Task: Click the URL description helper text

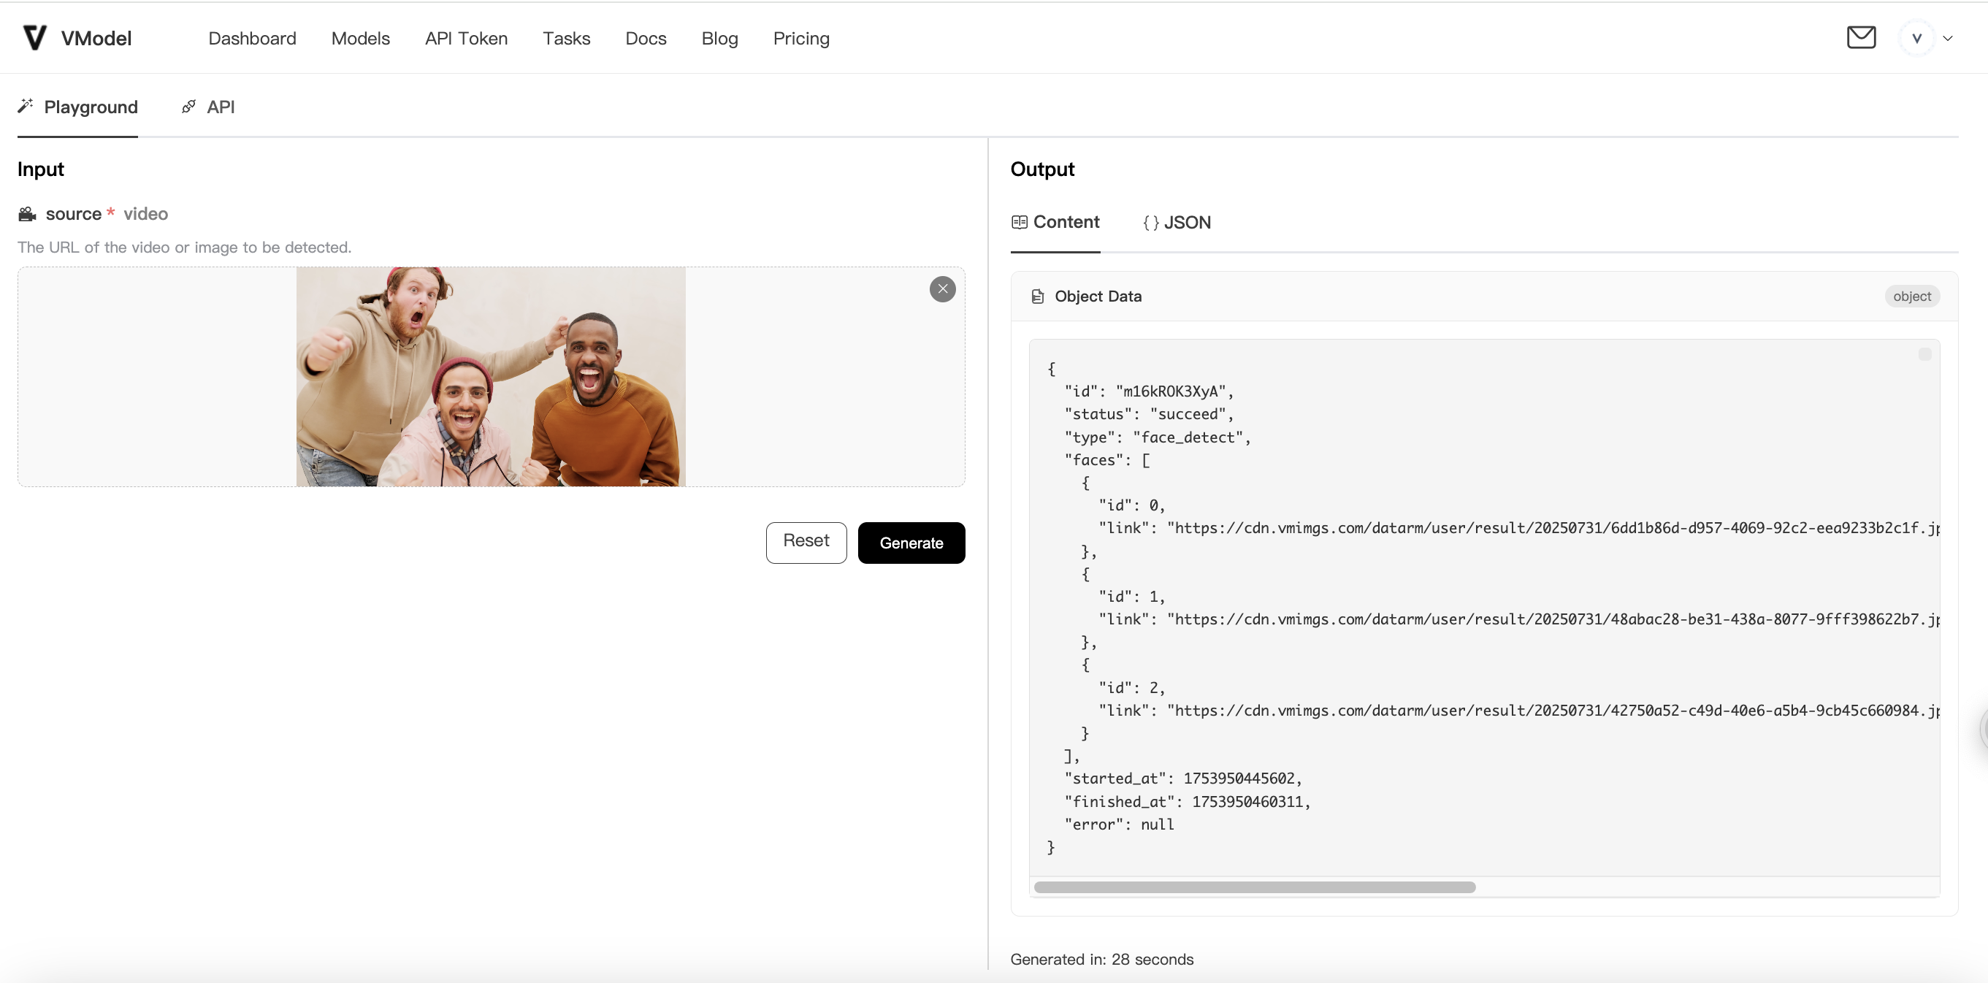Action: tap(185, 247)
